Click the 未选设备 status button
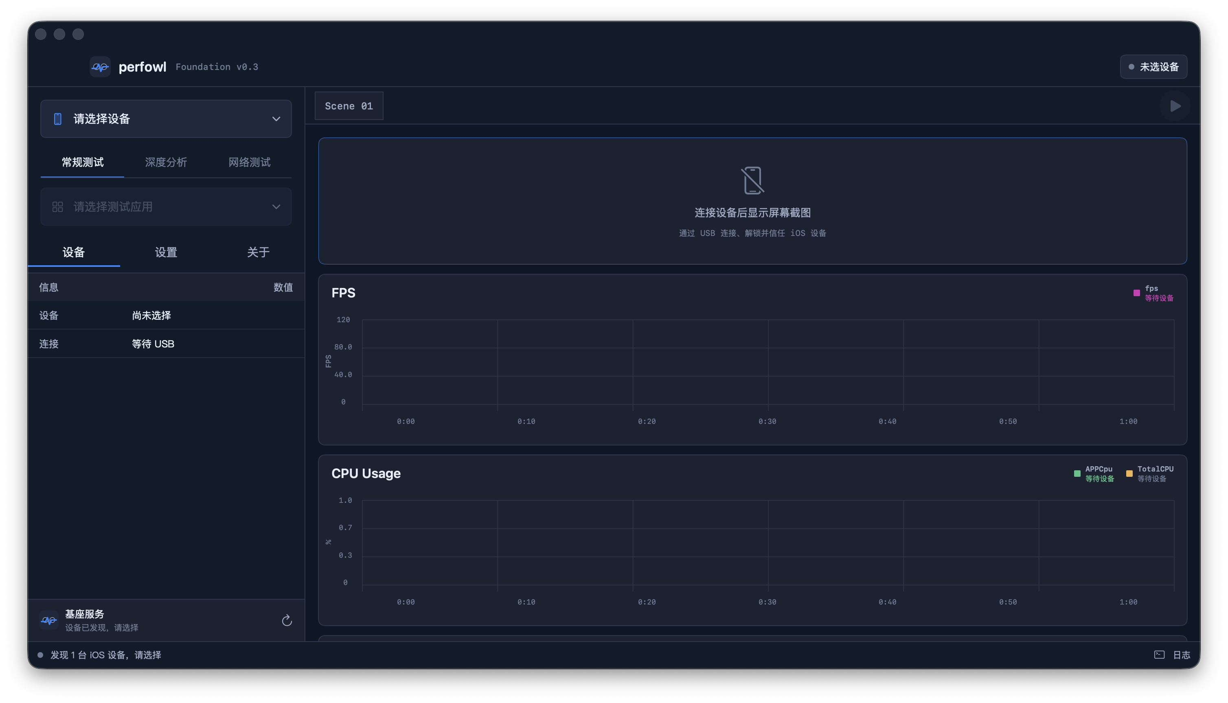Viewport: 1228px width, 703px height. click(x=1153, y=67)
